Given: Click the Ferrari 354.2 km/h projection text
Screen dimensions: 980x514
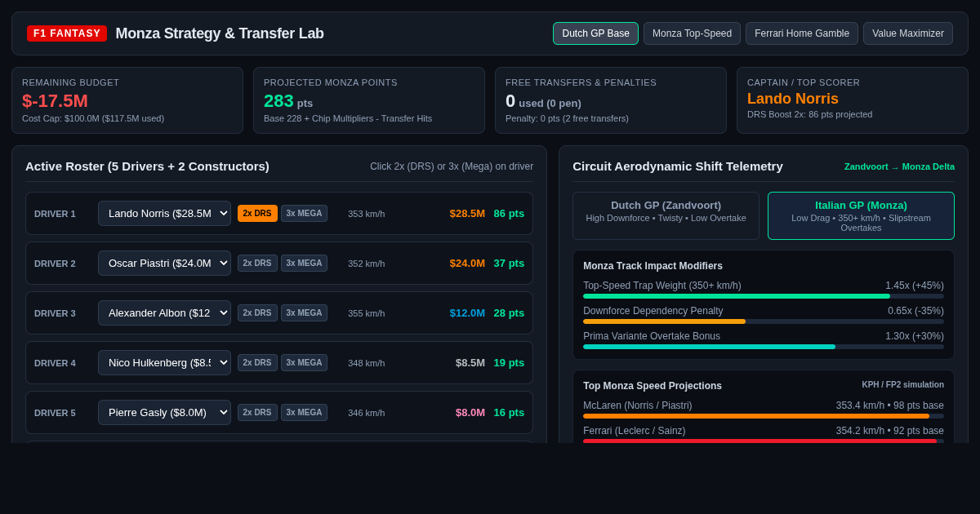Looking at the screenshot, I should pyautogui.click(x=889, y=431).
